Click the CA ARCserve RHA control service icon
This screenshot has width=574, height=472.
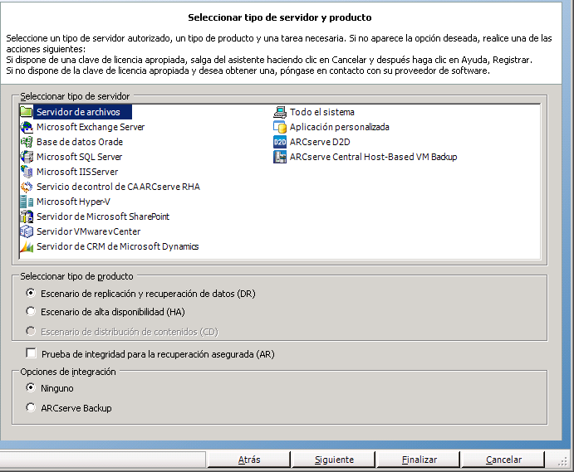point(27,187)
